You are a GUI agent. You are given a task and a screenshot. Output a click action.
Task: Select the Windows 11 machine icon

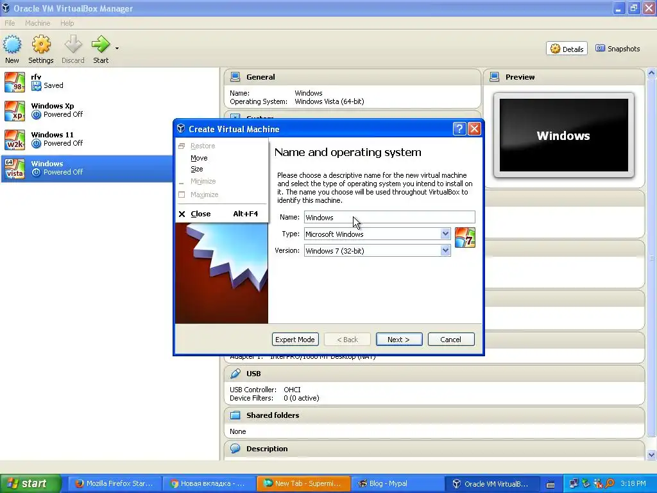click(x=15, y=140)
